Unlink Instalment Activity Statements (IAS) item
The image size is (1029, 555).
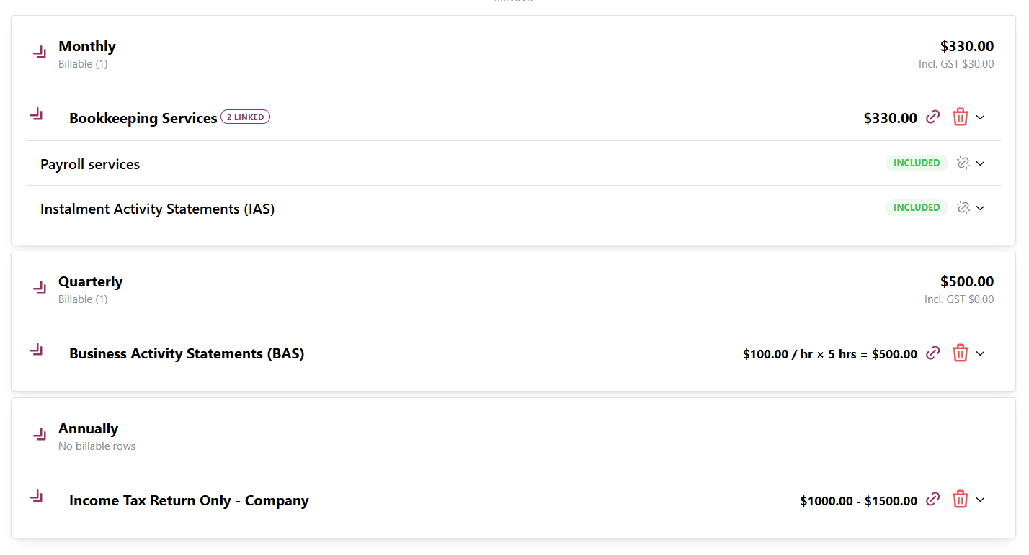tap(963, 208)
